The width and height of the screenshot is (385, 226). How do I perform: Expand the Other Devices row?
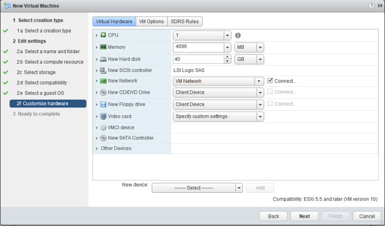click(97, 148)
